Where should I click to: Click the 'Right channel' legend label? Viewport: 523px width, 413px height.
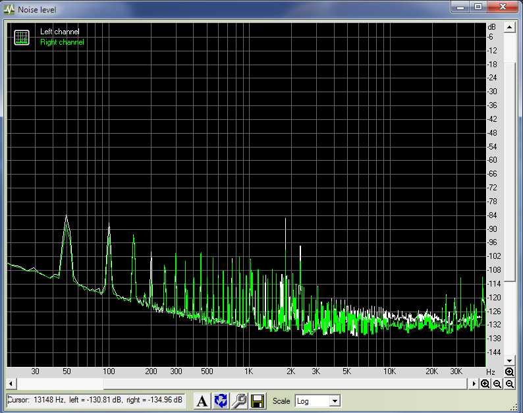pyautogui.click(x=62, y=42)
